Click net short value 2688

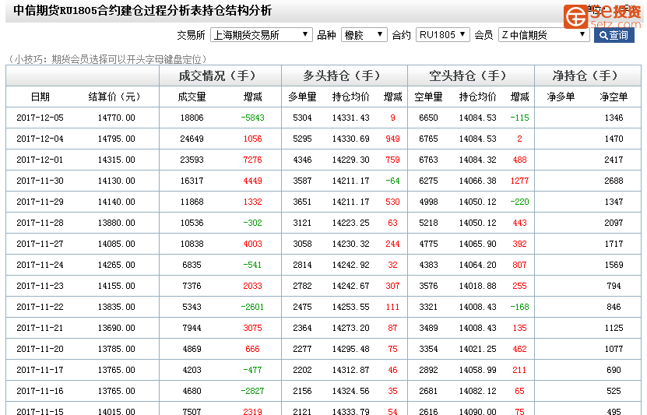pyautogui.click(x=614, y=181)
